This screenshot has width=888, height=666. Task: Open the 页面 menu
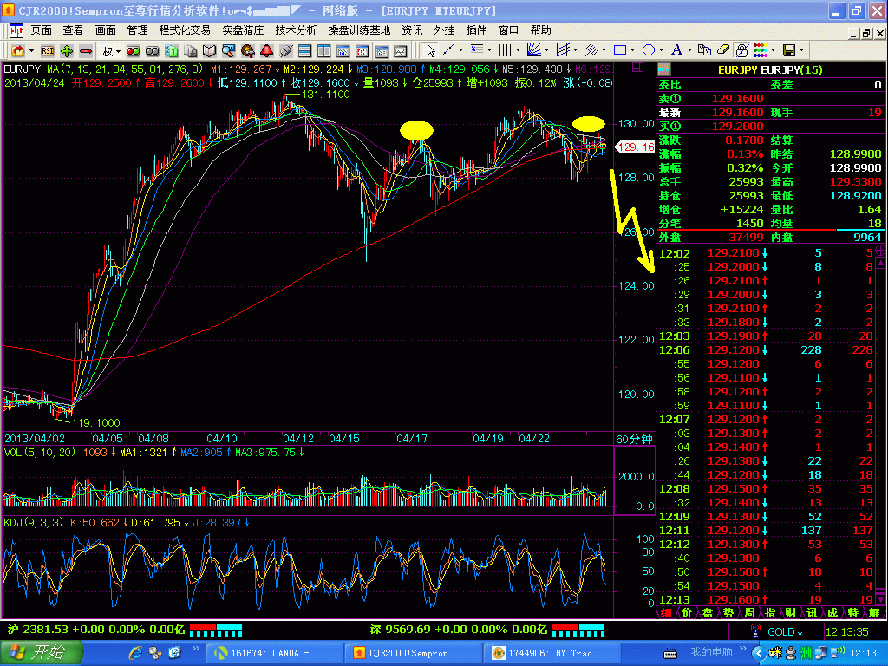click(41, 30)
